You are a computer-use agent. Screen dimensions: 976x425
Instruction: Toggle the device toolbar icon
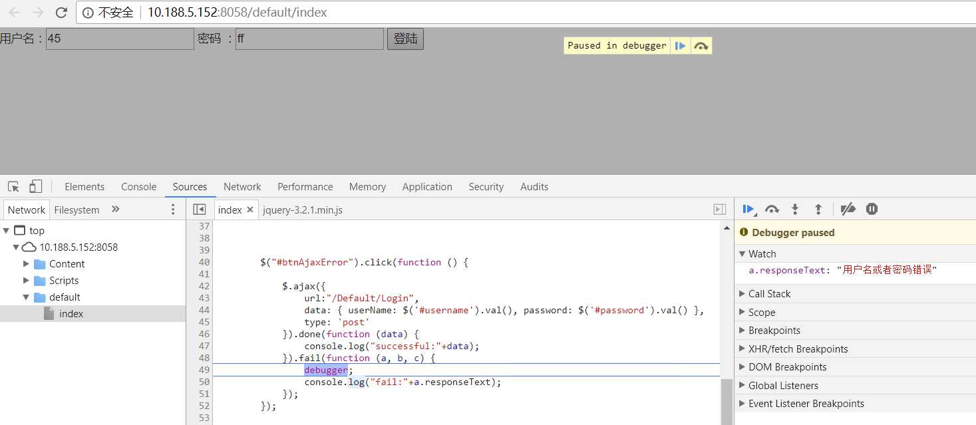click(36, 186)
